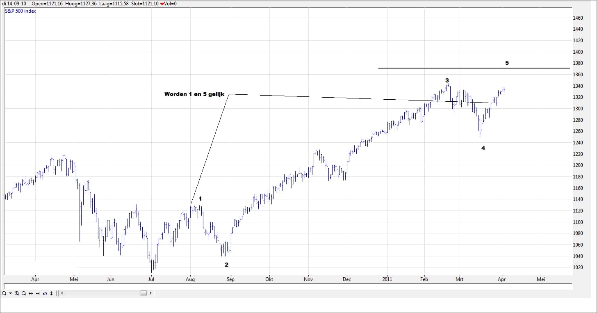Click the horizontal scrollbar thumb
597x313 pixels.
coord(144,293)
